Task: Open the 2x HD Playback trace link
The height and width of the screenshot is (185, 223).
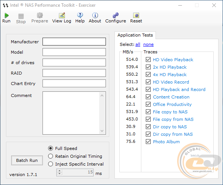Action: [x=170, y=67]
